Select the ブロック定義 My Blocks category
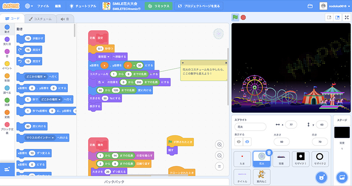Screen dimensions: 352x186 (x=7, y=128)
